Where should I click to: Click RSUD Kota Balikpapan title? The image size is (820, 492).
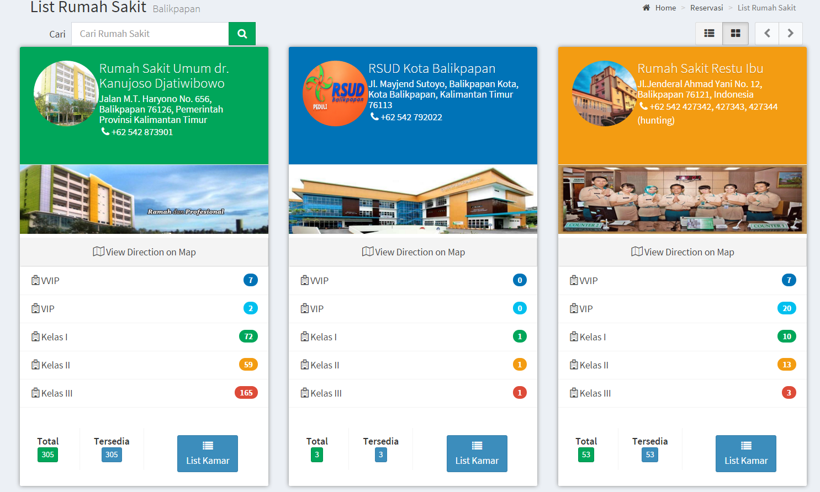point(432,68)
